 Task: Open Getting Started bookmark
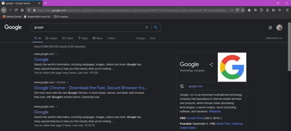click(x=12, y=17)
